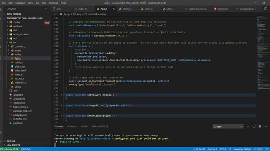Expand the Outline section

[11, 141]
